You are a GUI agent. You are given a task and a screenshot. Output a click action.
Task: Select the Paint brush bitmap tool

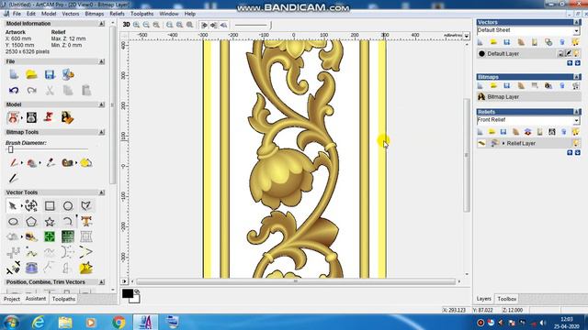pos(14,163)
